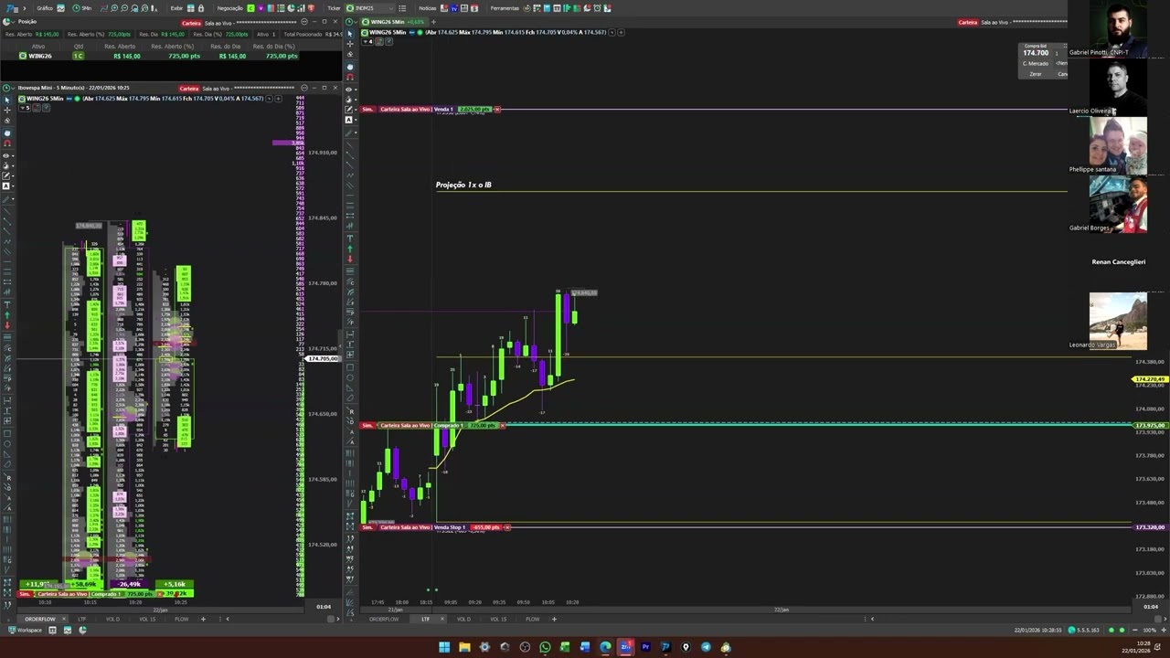Expand the indicator count 5 dropdown in left chart

pos(27,108)
